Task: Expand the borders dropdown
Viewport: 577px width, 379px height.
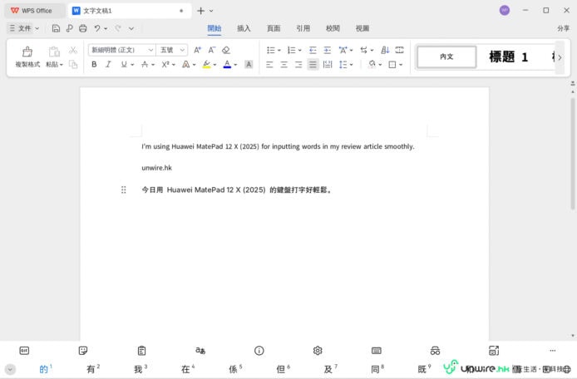Action: [401, 65]
